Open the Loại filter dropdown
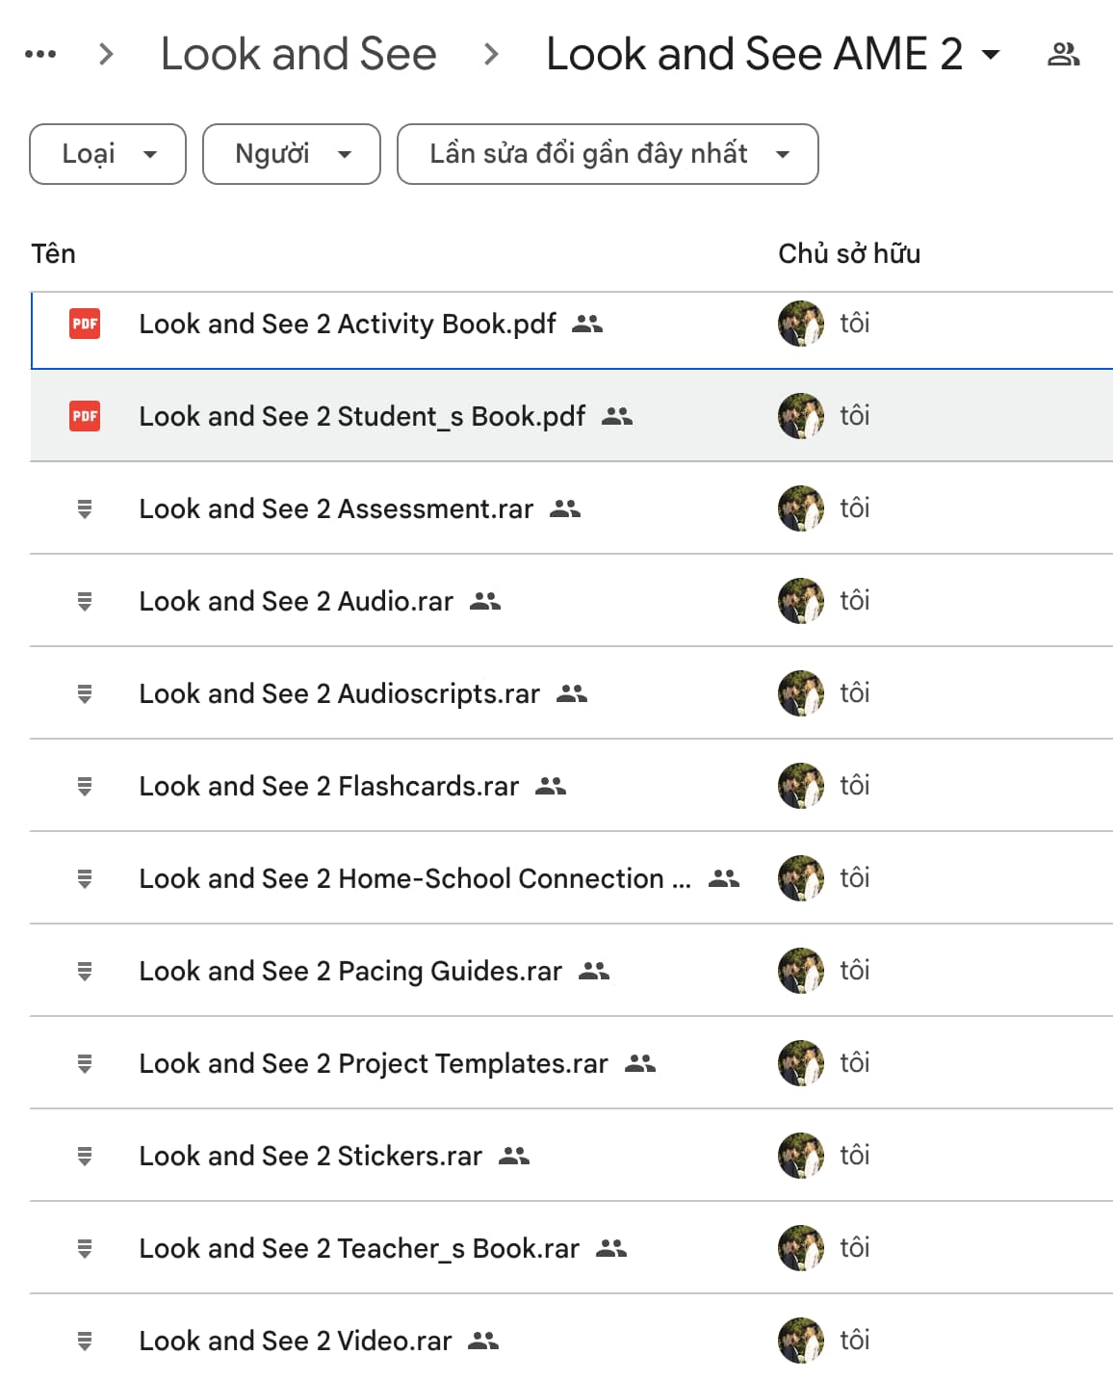 108,154
